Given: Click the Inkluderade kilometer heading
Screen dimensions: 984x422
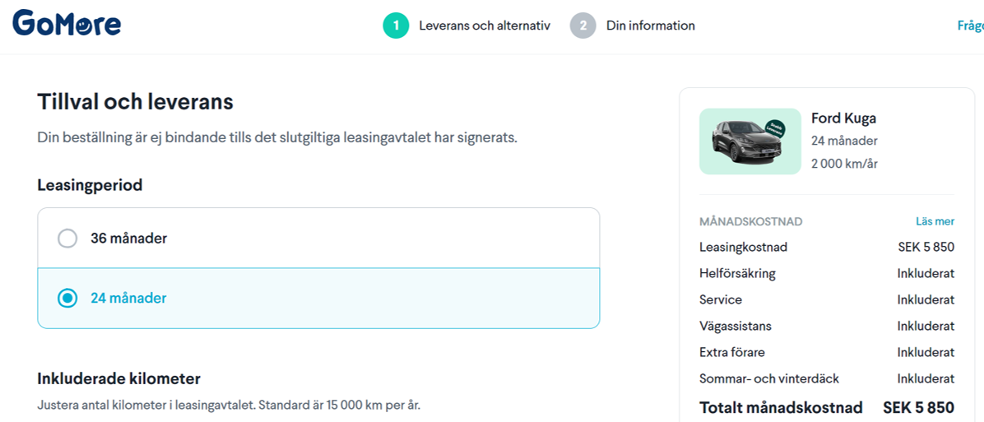Looking at the screenshot, I should coord(118,378).
